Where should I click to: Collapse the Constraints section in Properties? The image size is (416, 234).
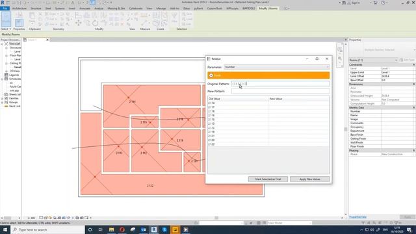[413, 65]
